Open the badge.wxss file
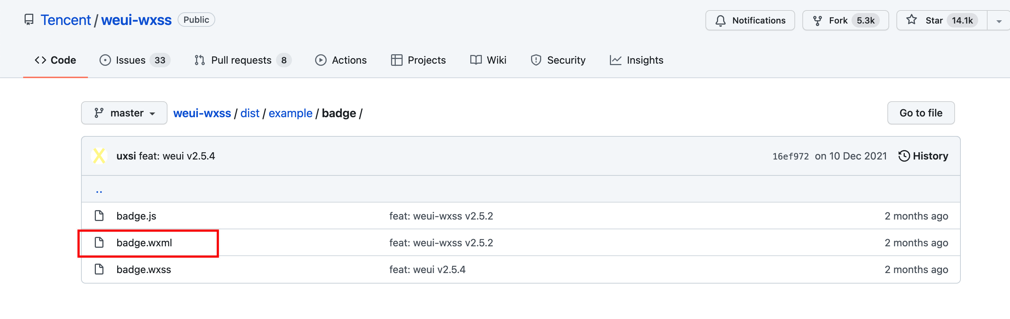This screenshot has width=1010, height=319. [x=144, y=269]
